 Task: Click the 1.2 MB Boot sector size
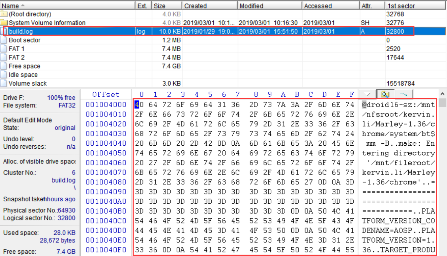172,40
